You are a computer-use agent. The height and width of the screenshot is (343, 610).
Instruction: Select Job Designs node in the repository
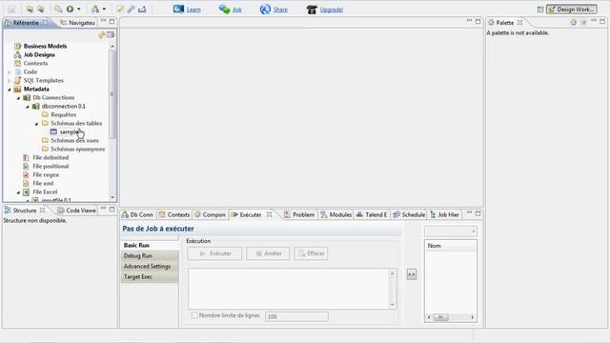[39, 55]
